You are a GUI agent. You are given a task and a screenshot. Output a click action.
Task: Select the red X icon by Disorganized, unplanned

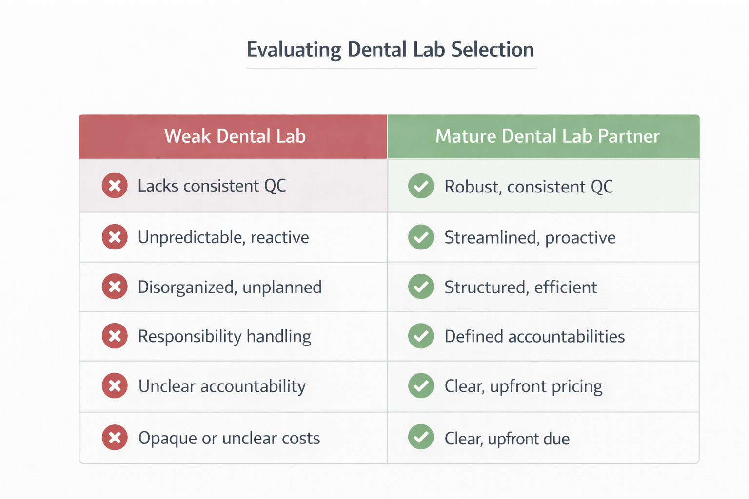115,287
